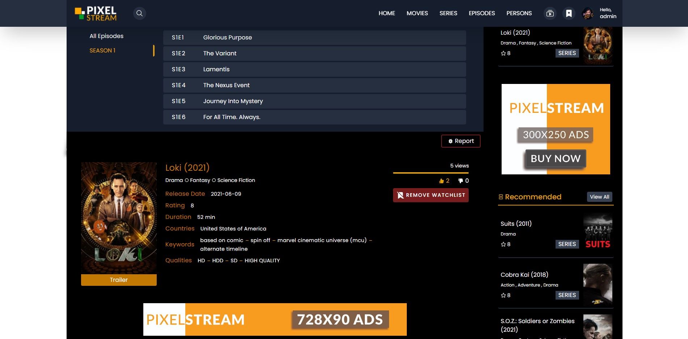
Task: Click the SD quality link
Action: [234, 260]
